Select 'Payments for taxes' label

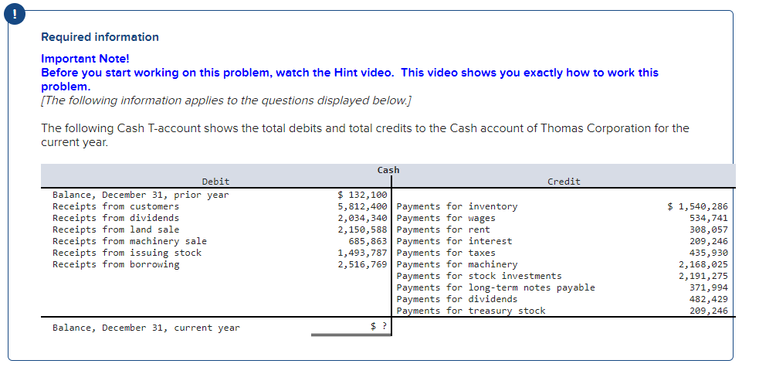tap(446, 253)
